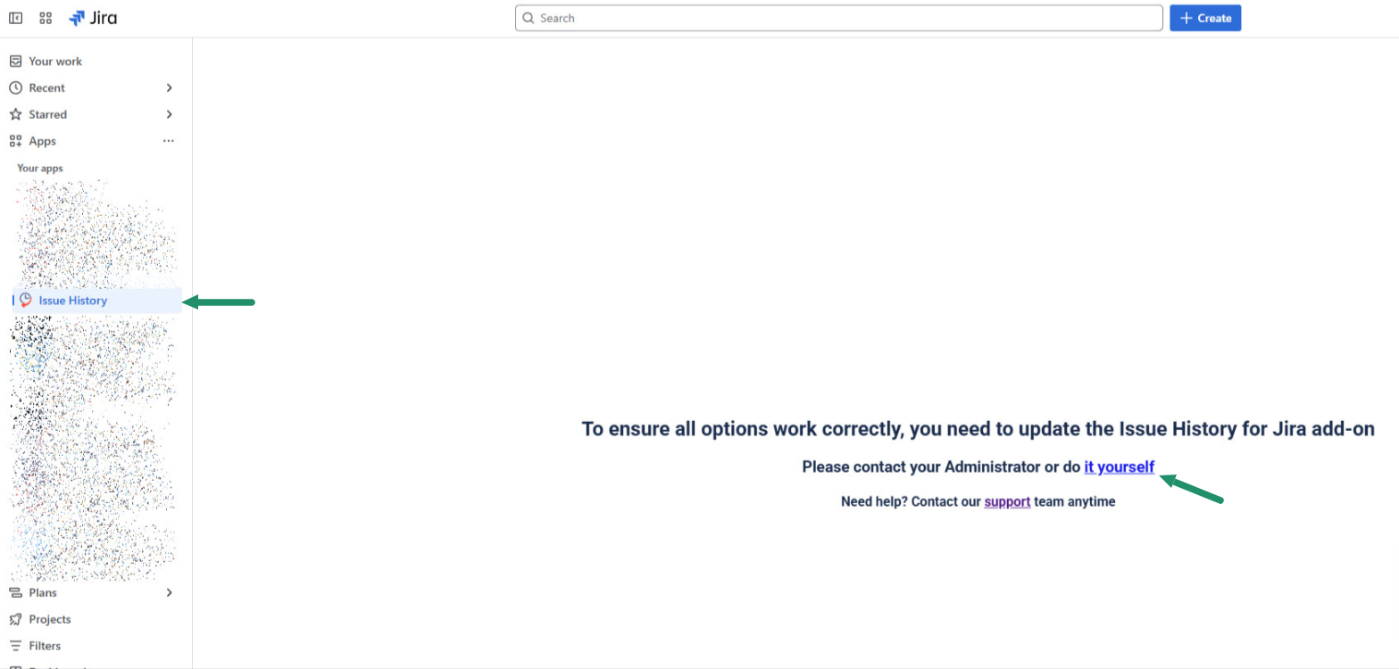Click the "Your apps" heading text
Screen dimensions: 1399x669
coord(40,168)
